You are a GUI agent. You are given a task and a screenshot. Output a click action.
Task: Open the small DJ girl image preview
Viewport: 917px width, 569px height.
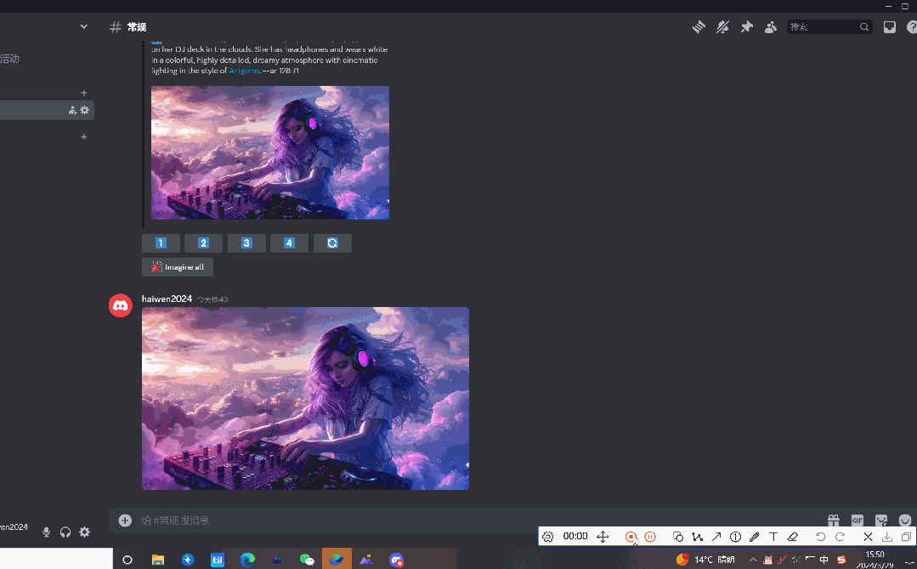[x=270, y=153]
